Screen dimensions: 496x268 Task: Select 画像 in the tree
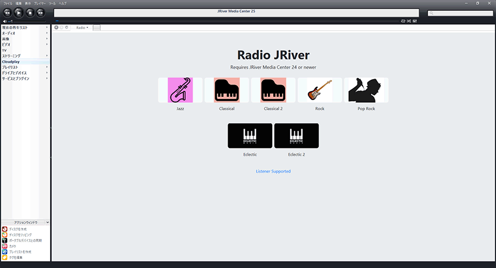coord(6,39)
